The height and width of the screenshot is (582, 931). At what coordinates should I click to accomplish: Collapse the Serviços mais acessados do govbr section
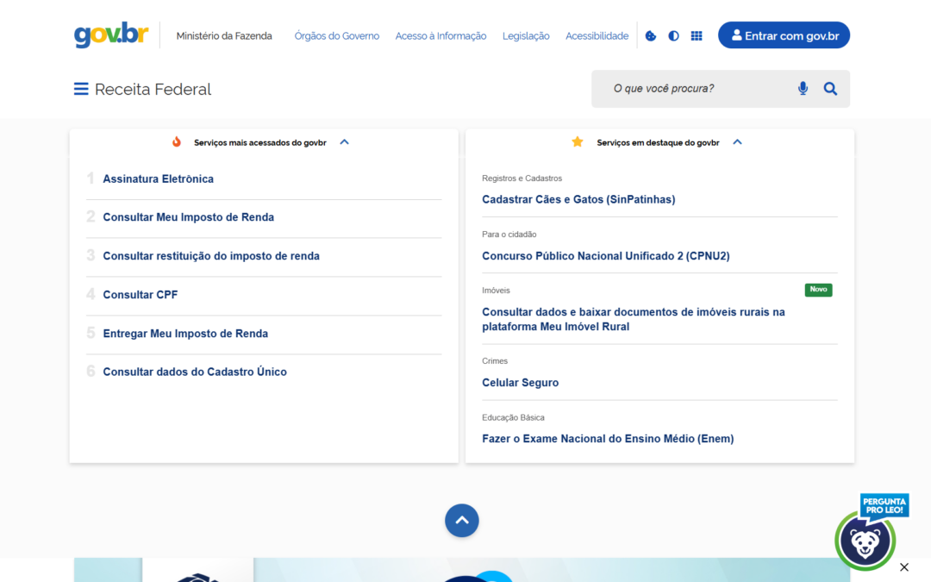(344, 141)
